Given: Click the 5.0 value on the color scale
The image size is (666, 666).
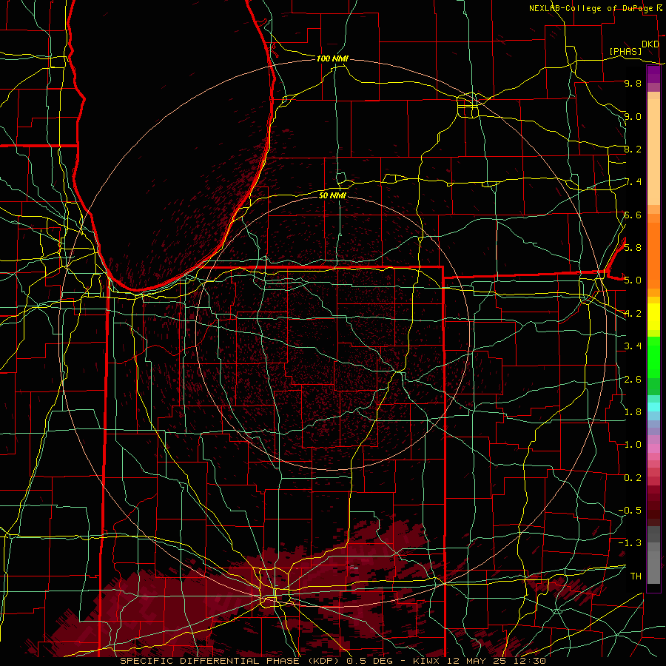Looking at the screenshot, I should pyautogui.click(x=633, y=280).
